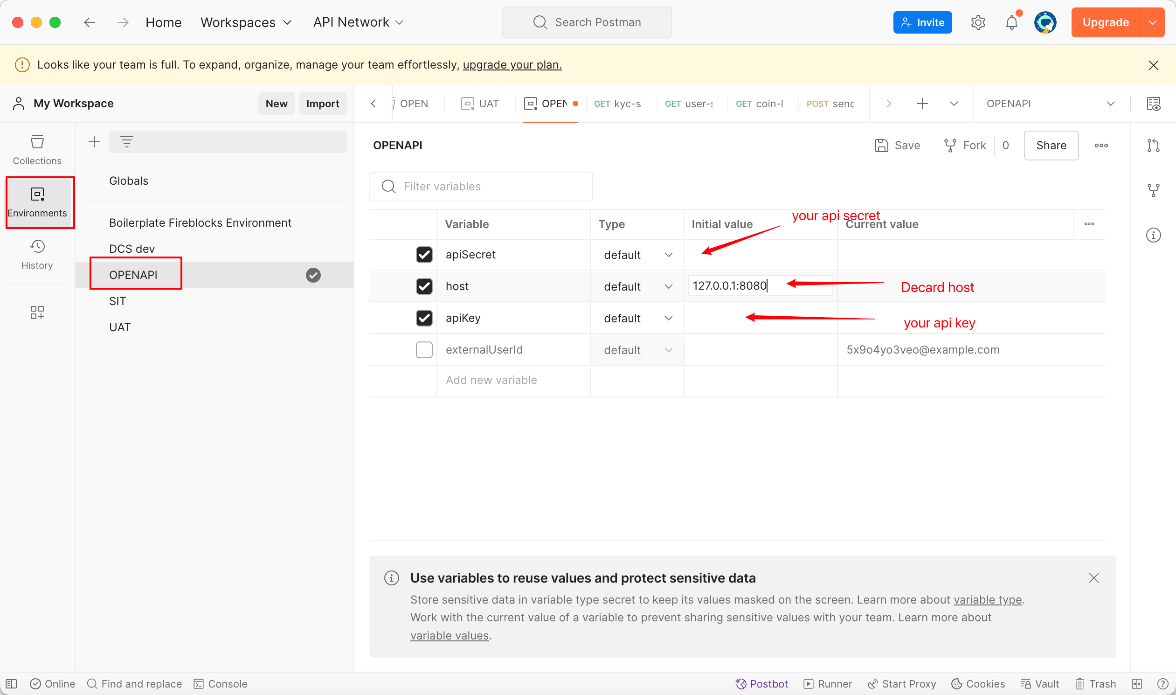This screenshot has height=695, width=1176.
Task: Open the help icon in status bar
Action: 1163,684
